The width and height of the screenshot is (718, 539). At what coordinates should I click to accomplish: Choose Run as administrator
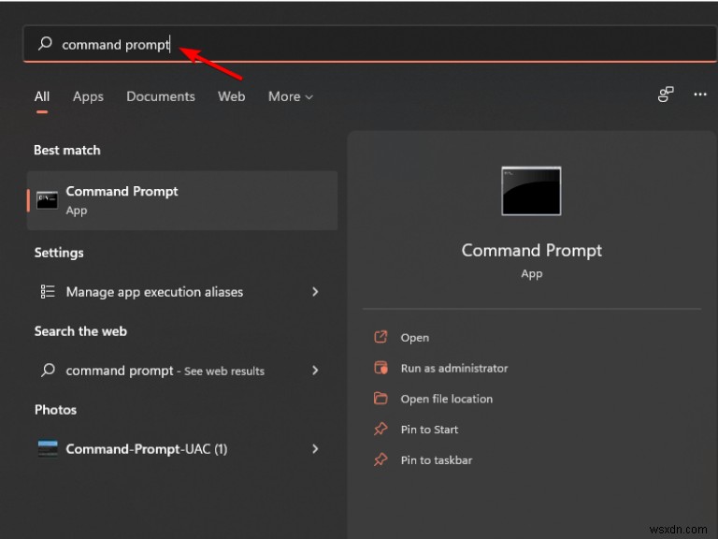tap(454, 368)
